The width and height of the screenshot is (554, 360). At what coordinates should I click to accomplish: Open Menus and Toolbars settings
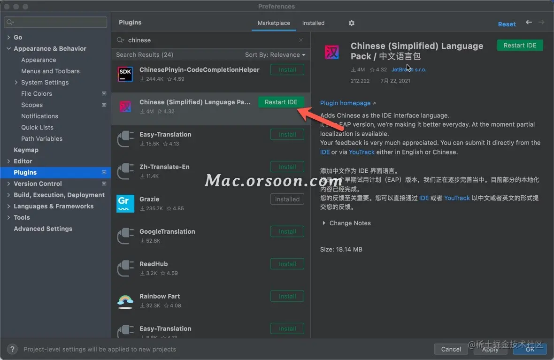coord(50,71)
